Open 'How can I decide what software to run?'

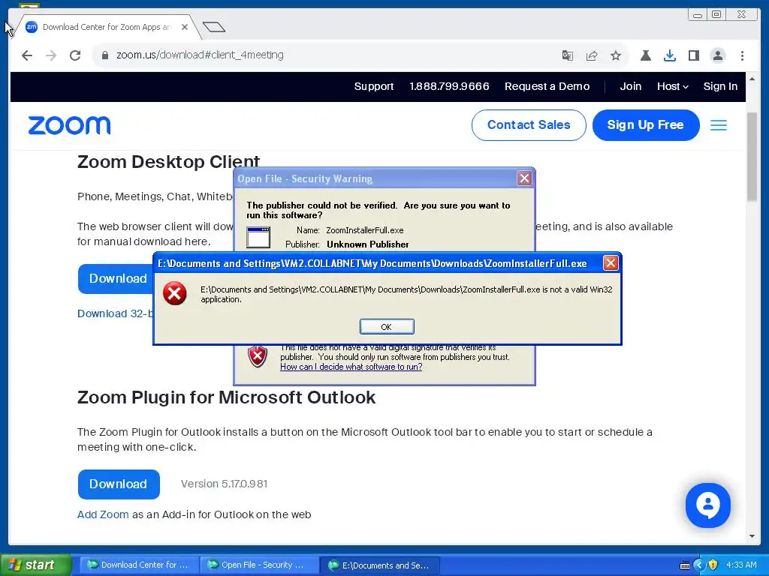351,367
